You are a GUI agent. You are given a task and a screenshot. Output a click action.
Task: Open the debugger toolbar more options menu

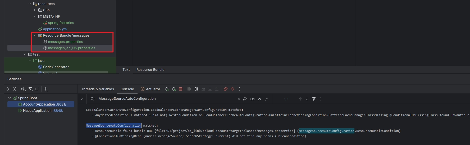click(x=239, y=89)
